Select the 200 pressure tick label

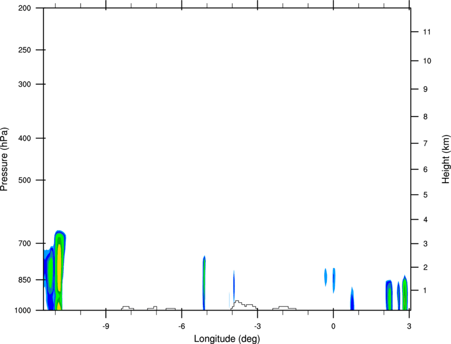click(24, 8)
